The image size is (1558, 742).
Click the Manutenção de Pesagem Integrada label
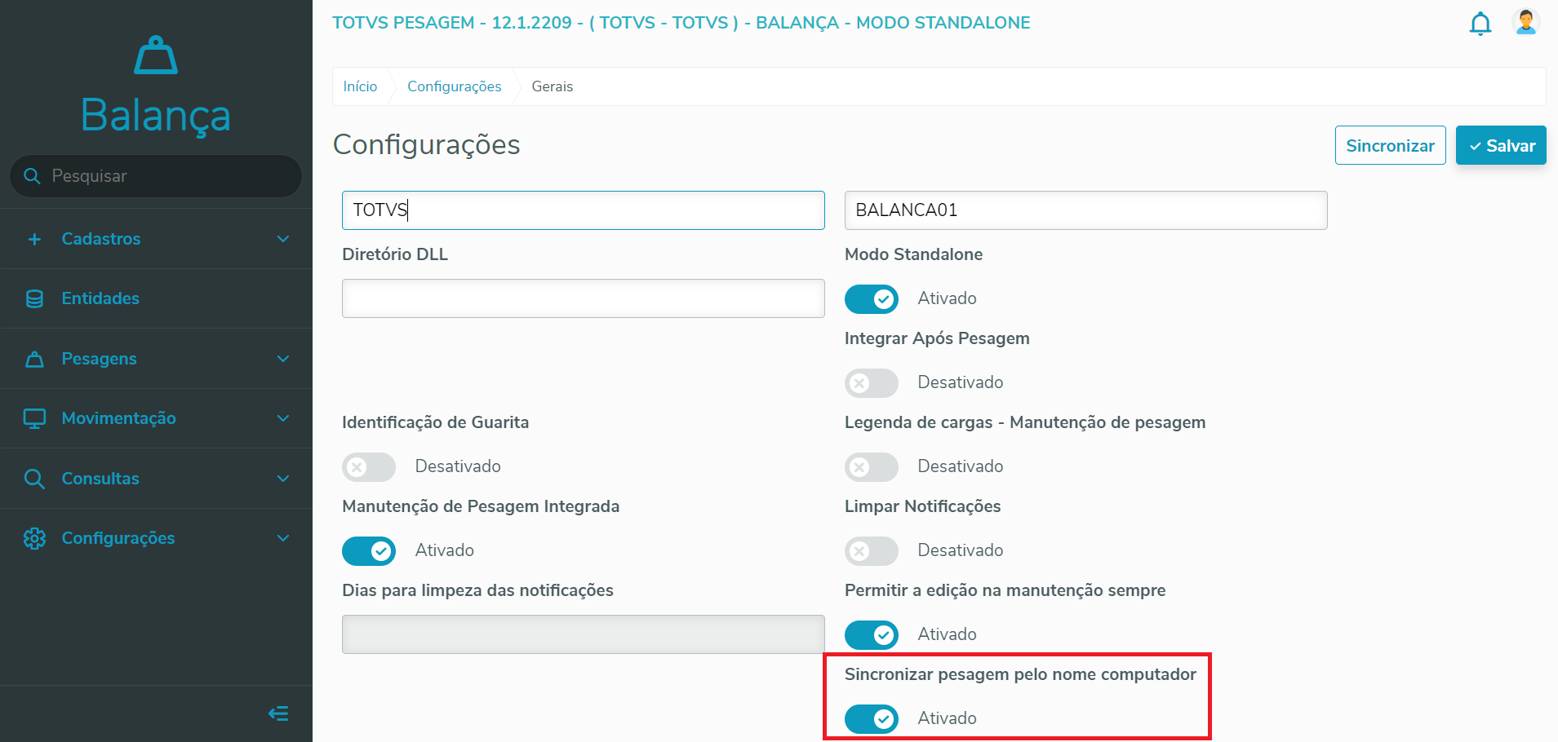[481, 506]
